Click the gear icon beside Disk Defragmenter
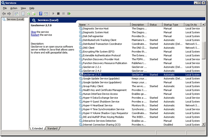The width and height of the screenshot is (208, 137). [81, 36]
